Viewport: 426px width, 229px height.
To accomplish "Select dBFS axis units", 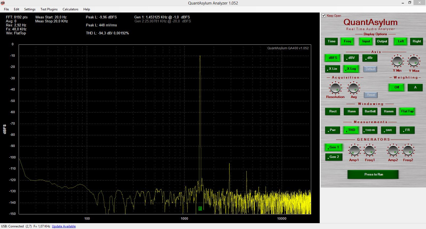I will tap(332, 58).
